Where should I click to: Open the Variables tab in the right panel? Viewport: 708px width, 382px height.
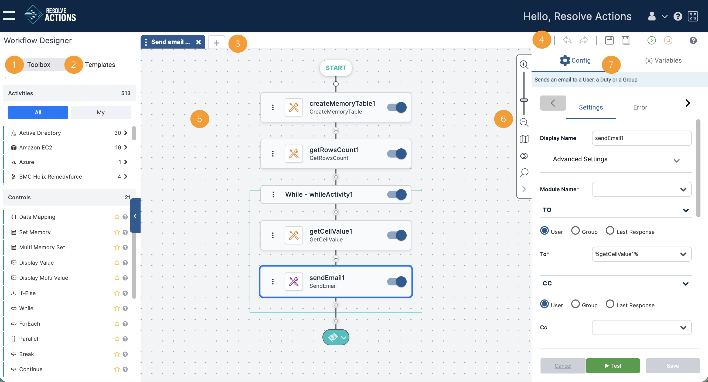[x=663, y=60]
